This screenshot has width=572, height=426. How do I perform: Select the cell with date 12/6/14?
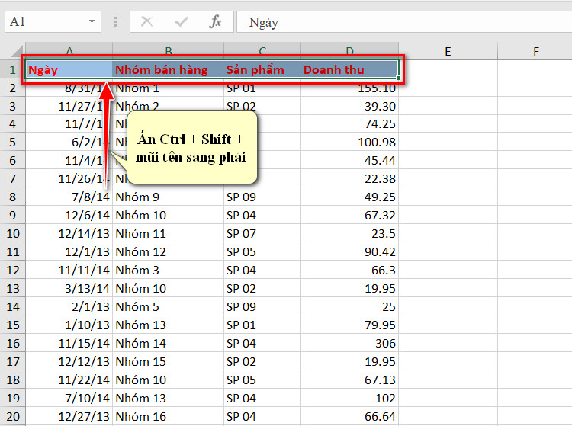[69, 215]
